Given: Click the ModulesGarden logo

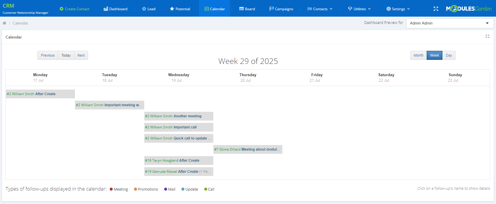Looking at the screenshot, I should (468, 9).
